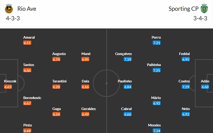Select goalkeeper Kieszek's rating badge
The height and width of the screenshot is (133, 213).
click(8, 87)
